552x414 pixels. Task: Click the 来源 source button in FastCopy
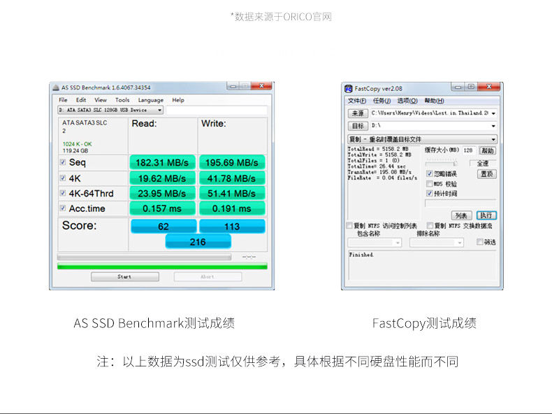point(358,113)
